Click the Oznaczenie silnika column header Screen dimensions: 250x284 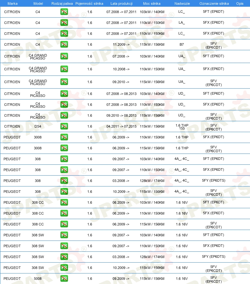(214, 4)
